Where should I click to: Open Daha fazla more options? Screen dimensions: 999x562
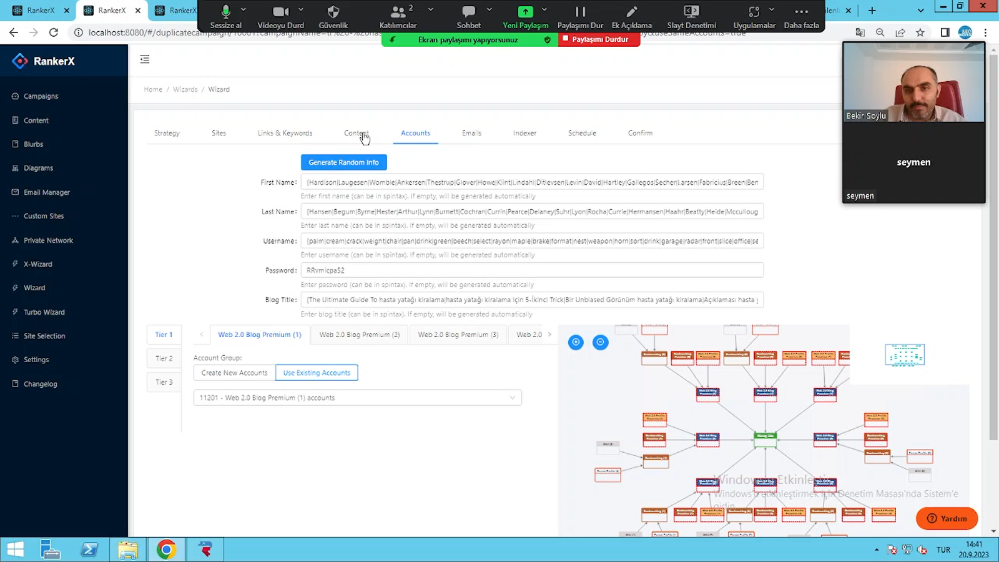pyautogui.click(x=801, y=17)
